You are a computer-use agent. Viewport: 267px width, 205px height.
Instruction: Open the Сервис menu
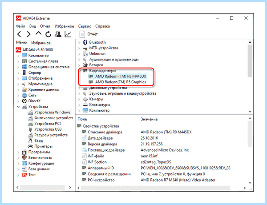pyautogui.click(x=85, y=26)
